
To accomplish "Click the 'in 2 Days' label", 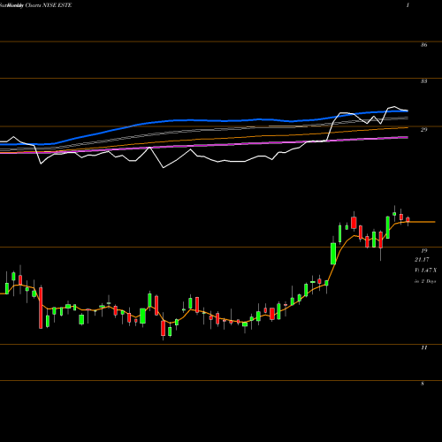I will click(425, 281).
